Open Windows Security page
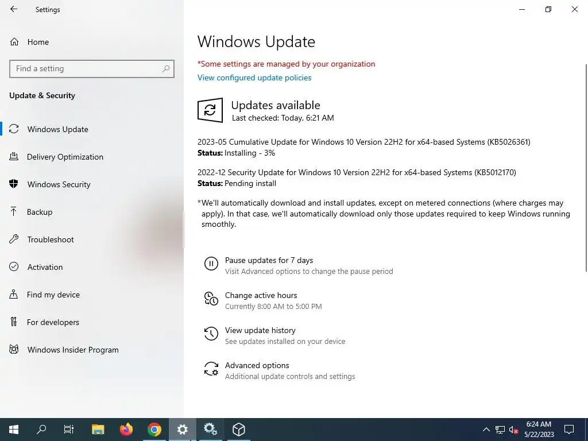Screen dimensions: 588x441 pyautogui.click(x=59, y=184)
